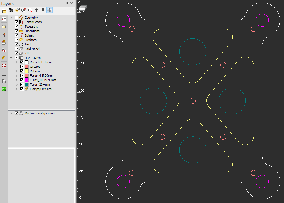Image resolution: width=284 pixels, height=203 pixels.
Task: Uncheck the Toolpaths layer checkbox
Action: point(16,26)
